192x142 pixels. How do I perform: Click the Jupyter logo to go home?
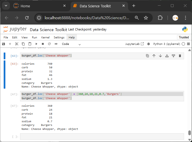pyautogui.click(x=15, y=29)
